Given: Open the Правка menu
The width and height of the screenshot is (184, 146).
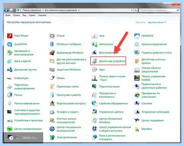Looking at the screenshot, I should [17, 15].
